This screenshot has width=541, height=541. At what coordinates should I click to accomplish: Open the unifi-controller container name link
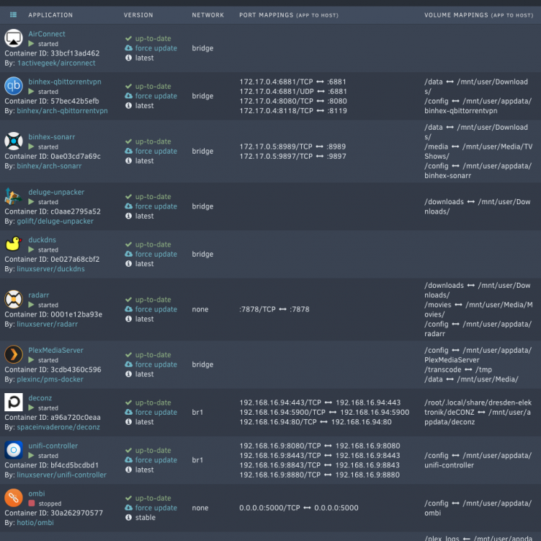coord(53,446)
